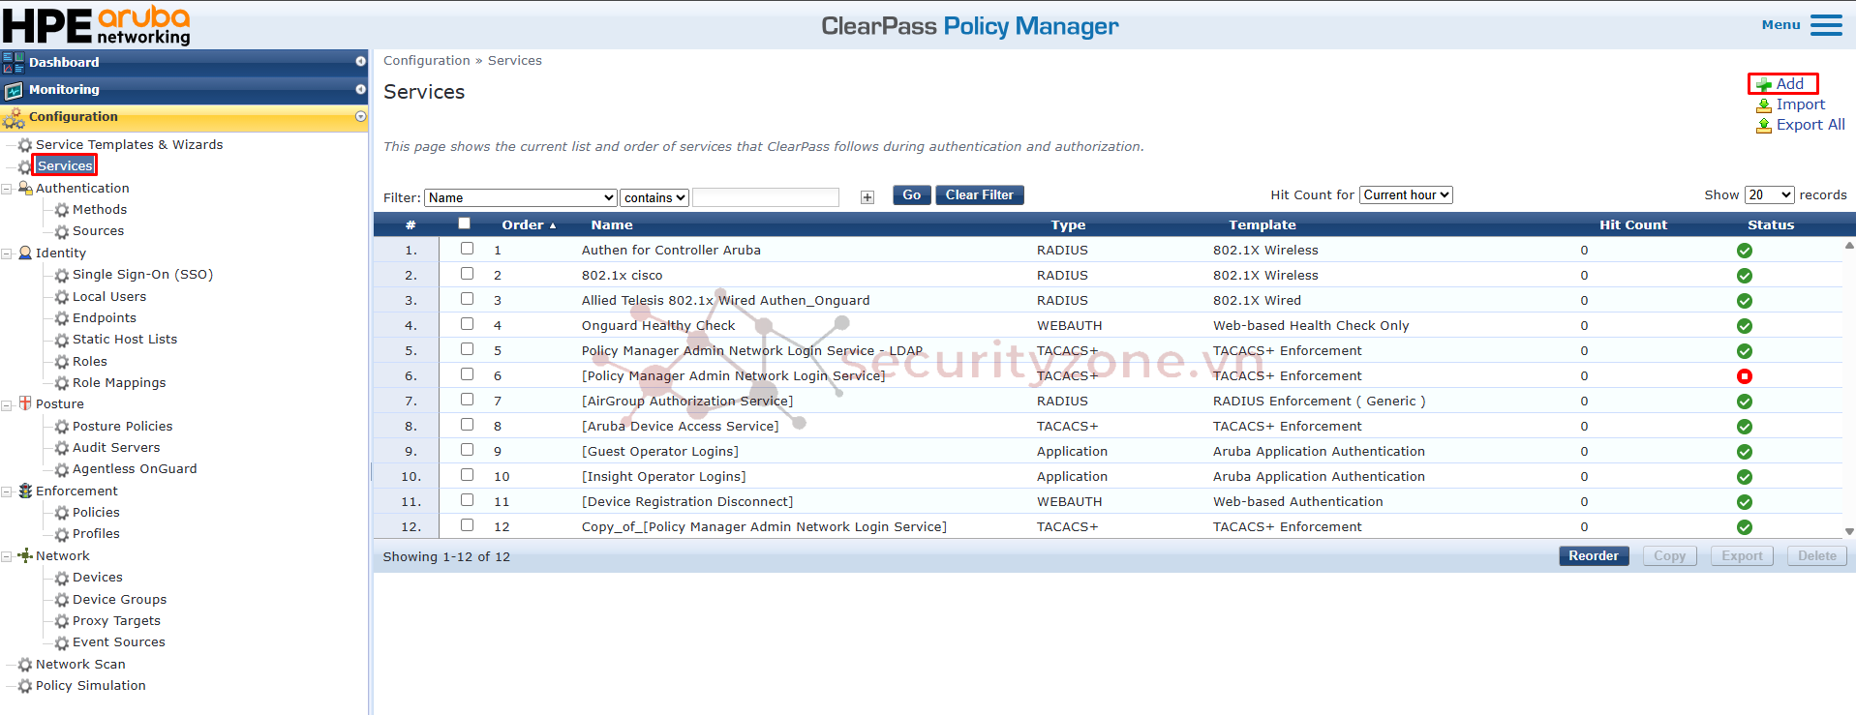
Task: Click the Posture icon in sidebar
Action: click(x=25, y=403)
